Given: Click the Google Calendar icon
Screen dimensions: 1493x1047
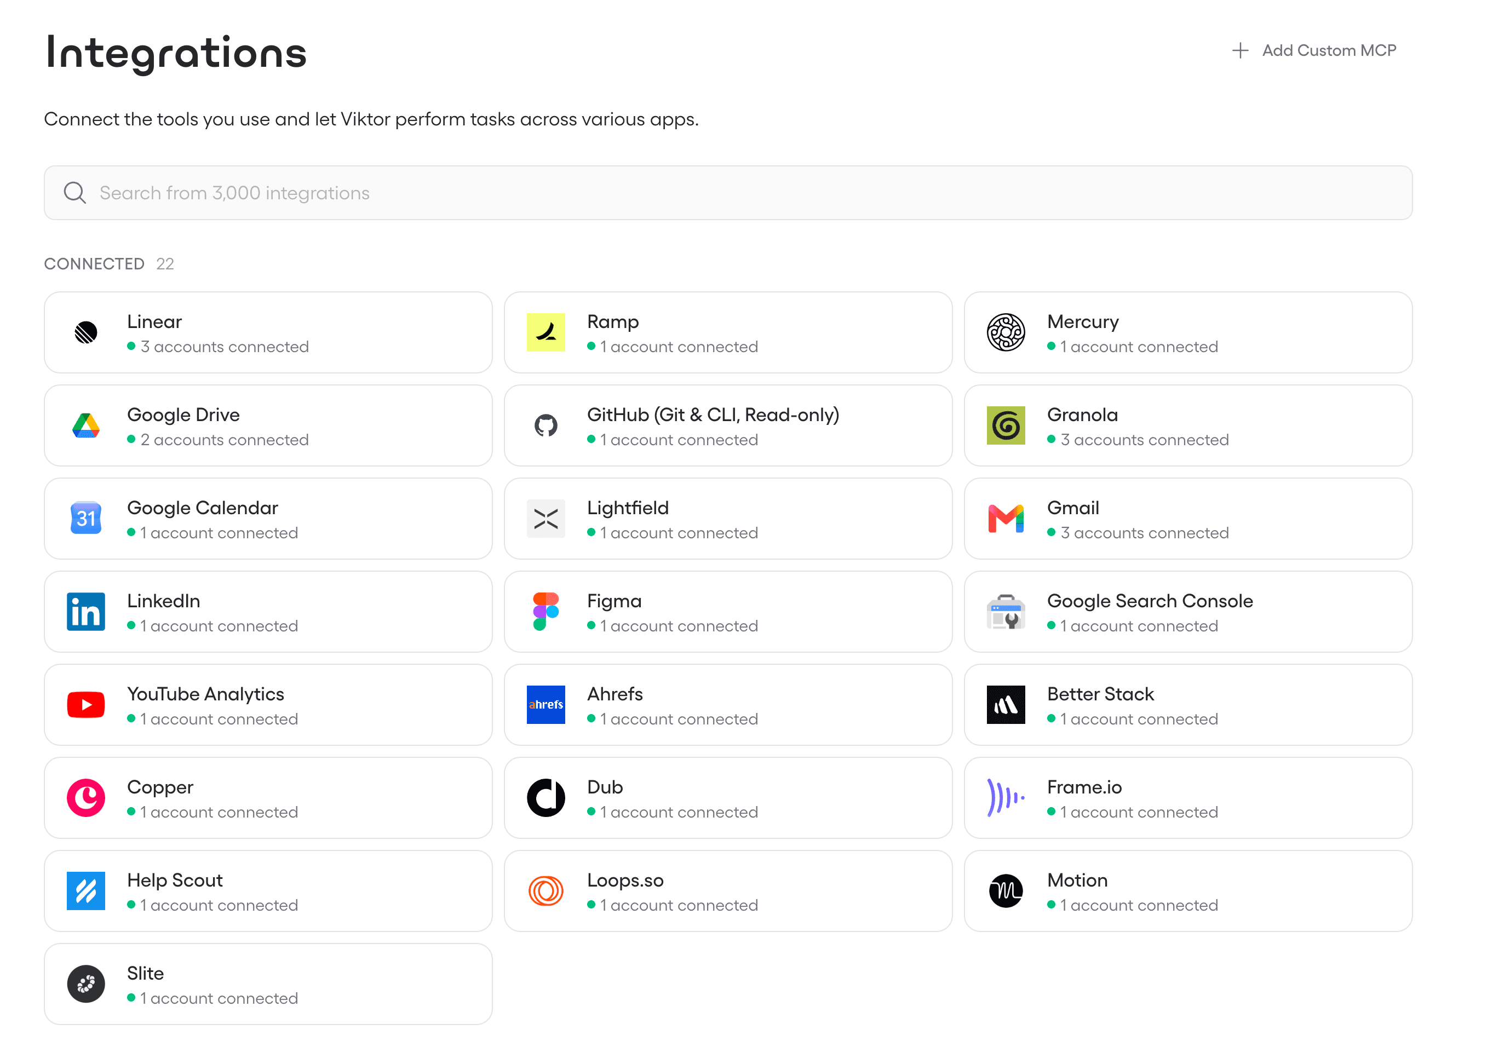Looking at the screenshot, I should [86, 518].
